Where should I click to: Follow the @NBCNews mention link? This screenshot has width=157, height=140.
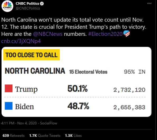coord(48,34)
